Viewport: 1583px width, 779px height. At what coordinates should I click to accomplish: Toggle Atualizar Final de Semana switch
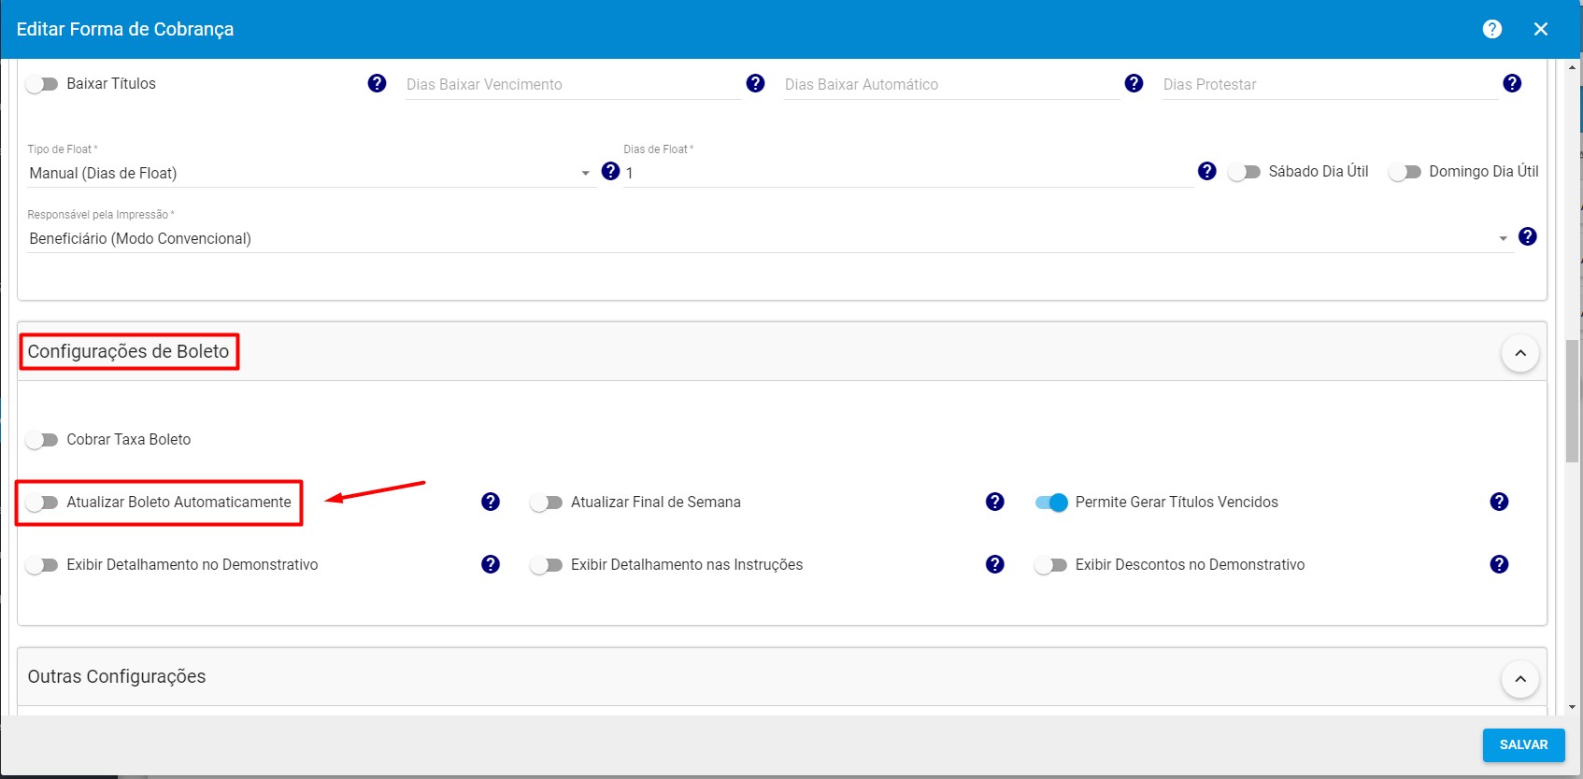546,503
